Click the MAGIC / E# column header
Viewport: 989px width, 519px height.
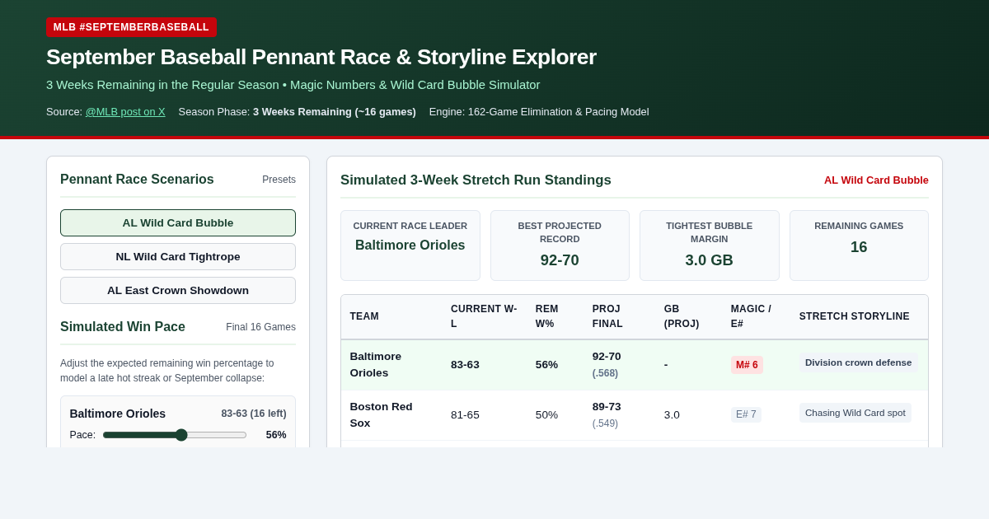[x=751, y=316]
